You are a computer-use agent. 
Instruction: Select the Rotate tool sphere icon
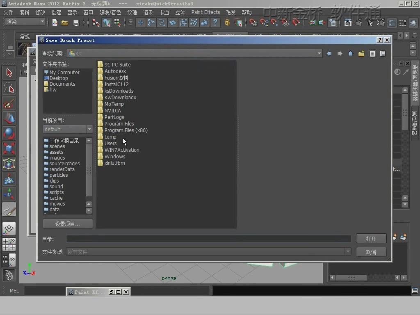(x=9, y=133)
